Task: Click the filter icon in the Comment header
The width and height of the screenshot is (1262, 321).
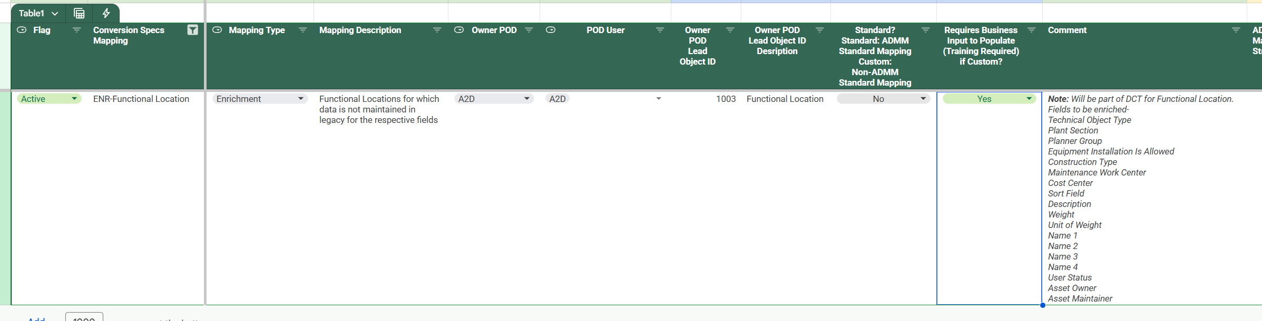Action: pyautogui.click(x=1236, y=30)
